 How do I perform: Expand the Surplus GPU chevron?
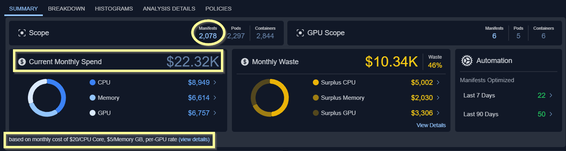click(438, 113)
